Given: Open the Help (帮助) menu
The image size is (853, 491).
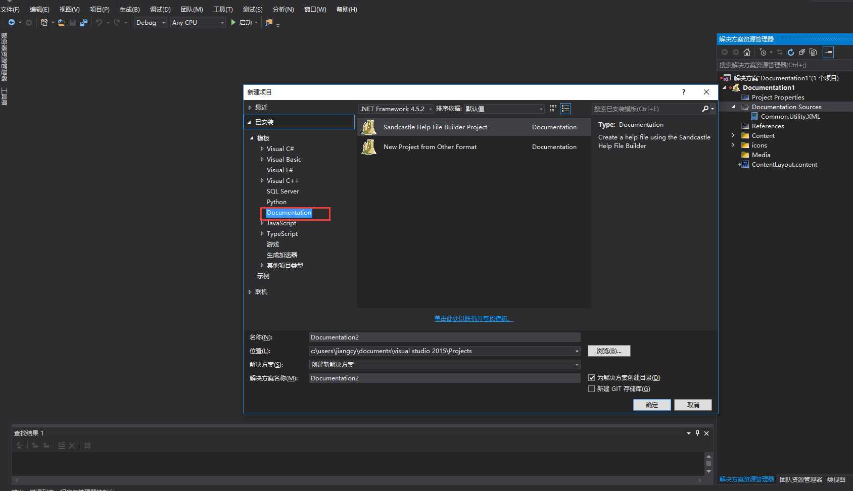Looking at the screenshot, I should [x=347, y=9].
